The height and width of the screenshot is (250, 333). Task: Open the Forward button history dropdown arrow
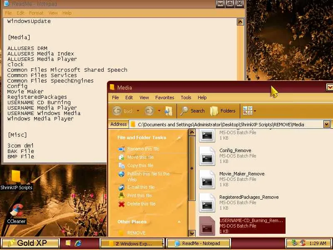(159, 111)
